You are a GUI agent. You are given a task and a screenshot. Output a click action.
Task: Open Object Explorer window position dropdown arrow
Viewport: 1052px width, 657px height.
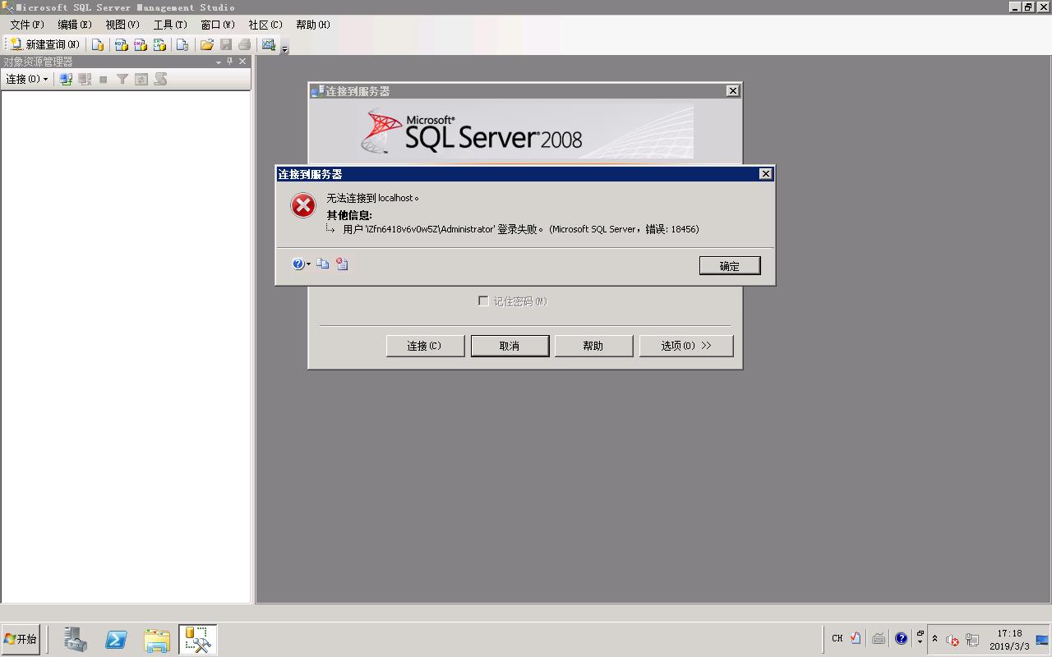(x=219, y=62)
